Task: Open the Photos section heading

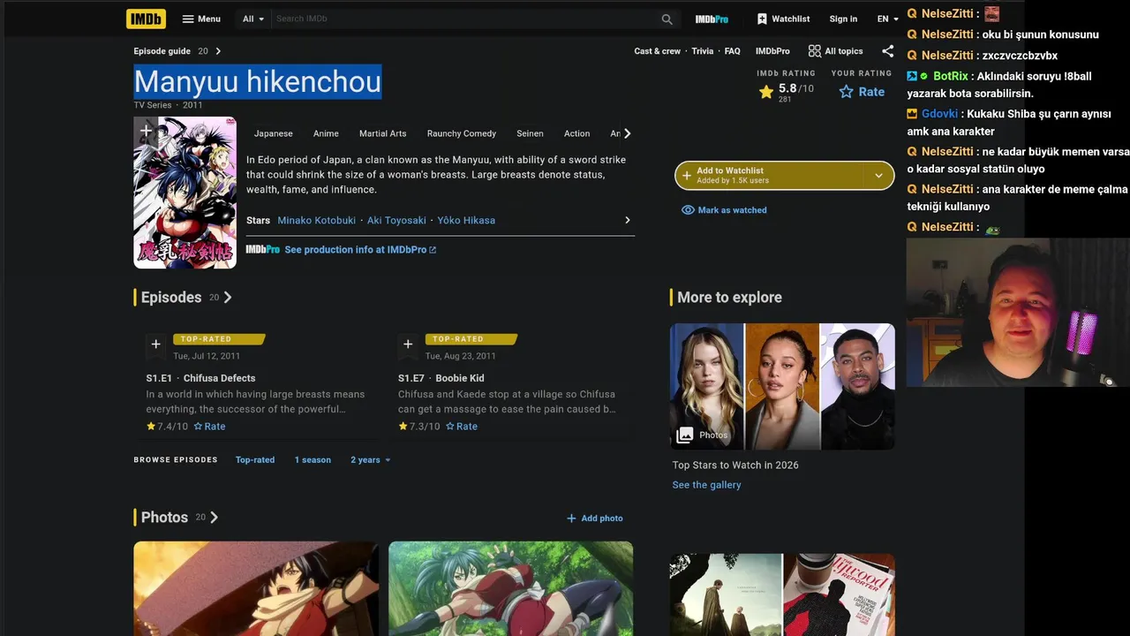Action: coord(164,518)
